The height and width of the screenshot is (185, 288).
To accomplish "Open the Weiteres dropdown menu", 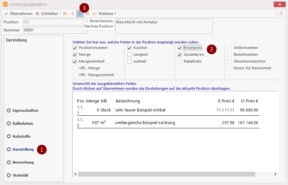I will pyautogui.click(x=107, y=14).
